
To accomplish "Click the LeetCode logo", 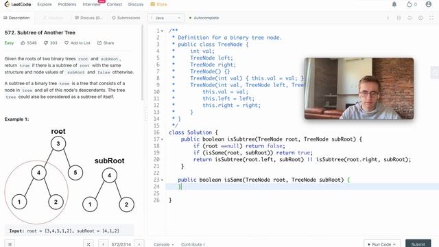I will click(x=18, y=4).
